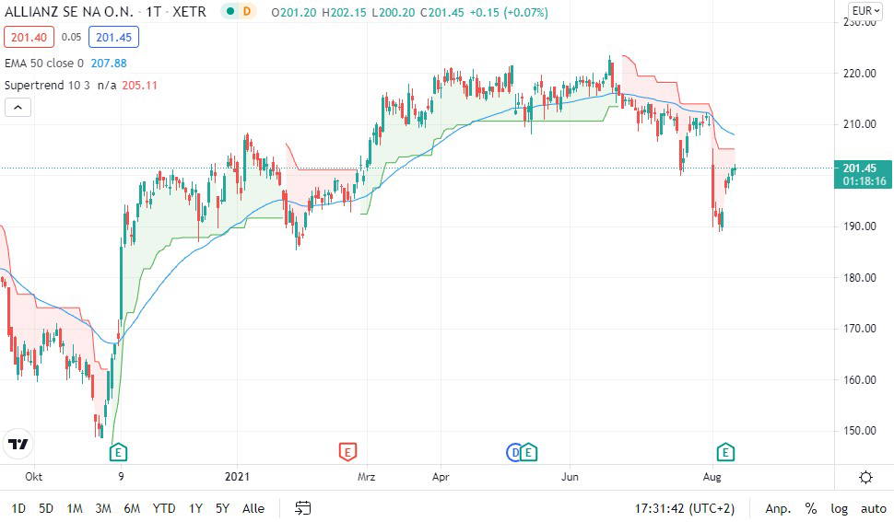Click the 190.00 price axis label
Screen dimensions: 894x522
(859, 226)
